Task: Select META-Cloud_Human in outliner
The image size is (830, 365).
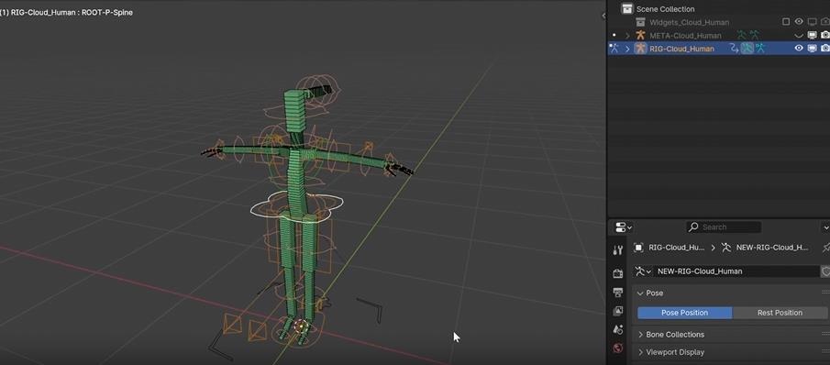Action: click(685, 36)
